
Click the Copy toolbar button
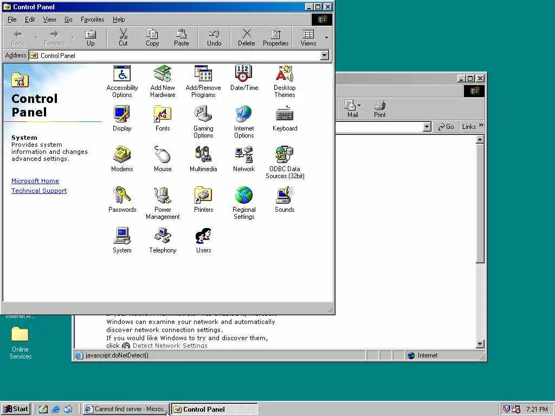(x=152, y=38)
